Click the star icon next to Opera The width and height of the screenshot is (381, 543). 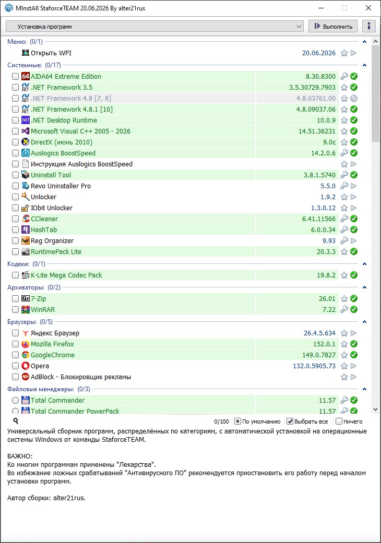(x=344, y=366)
